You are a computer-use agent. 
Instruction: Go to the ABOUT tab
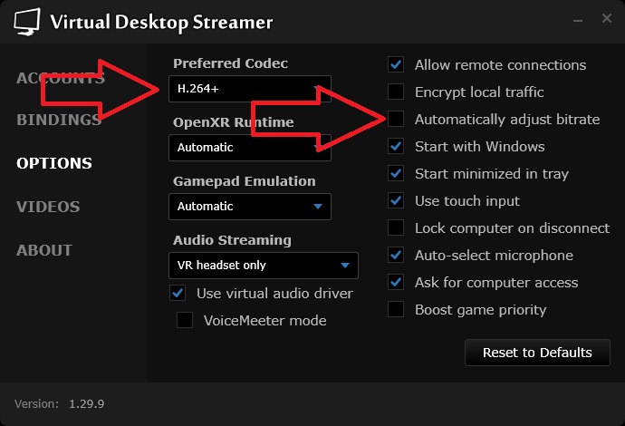(x=44, y=250)
